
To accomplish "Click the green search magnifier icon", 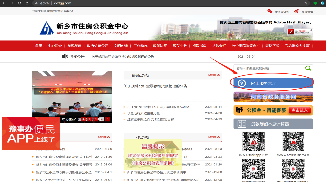I will click(x=308, y=68).
